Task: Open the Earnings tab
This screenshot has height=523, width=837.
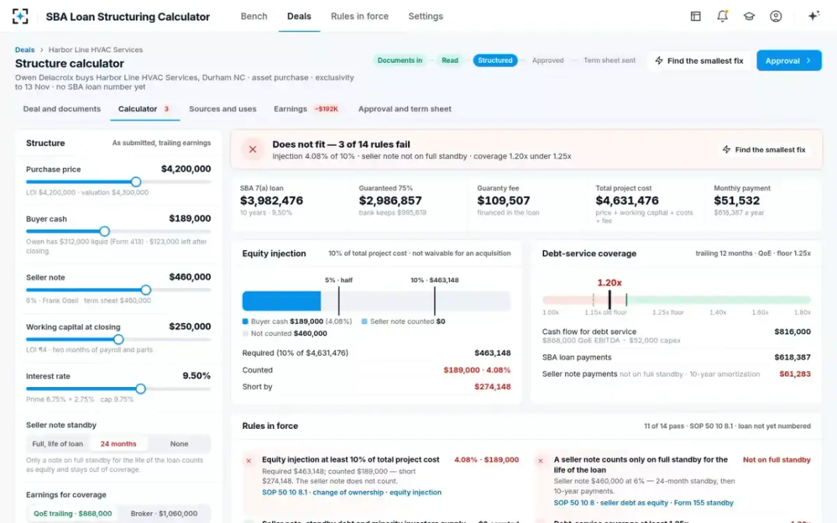Action: coord(307,109)
